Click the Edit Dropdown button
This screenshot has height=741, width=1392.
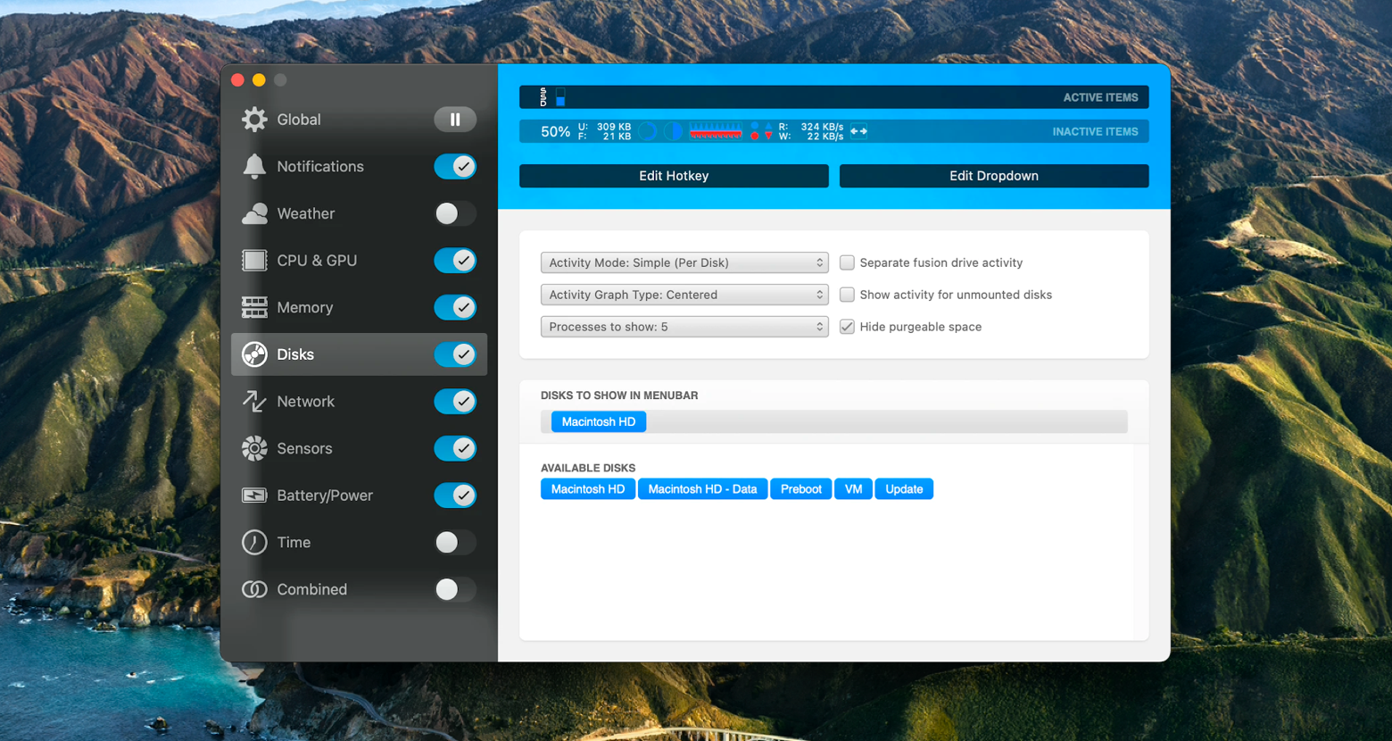click(994, 176)
